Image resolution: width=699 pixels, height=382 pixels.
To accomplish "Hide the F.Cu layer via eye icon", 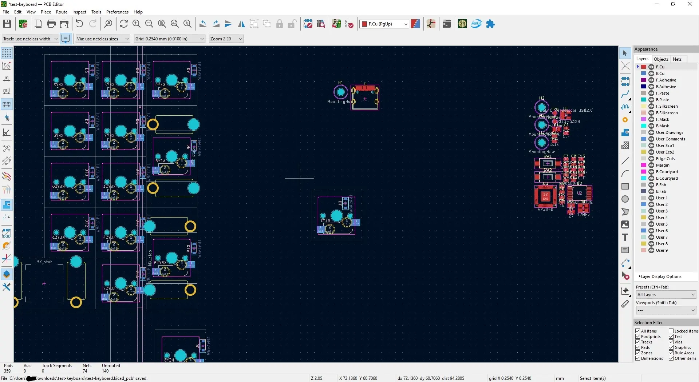I will pos(651,67).
